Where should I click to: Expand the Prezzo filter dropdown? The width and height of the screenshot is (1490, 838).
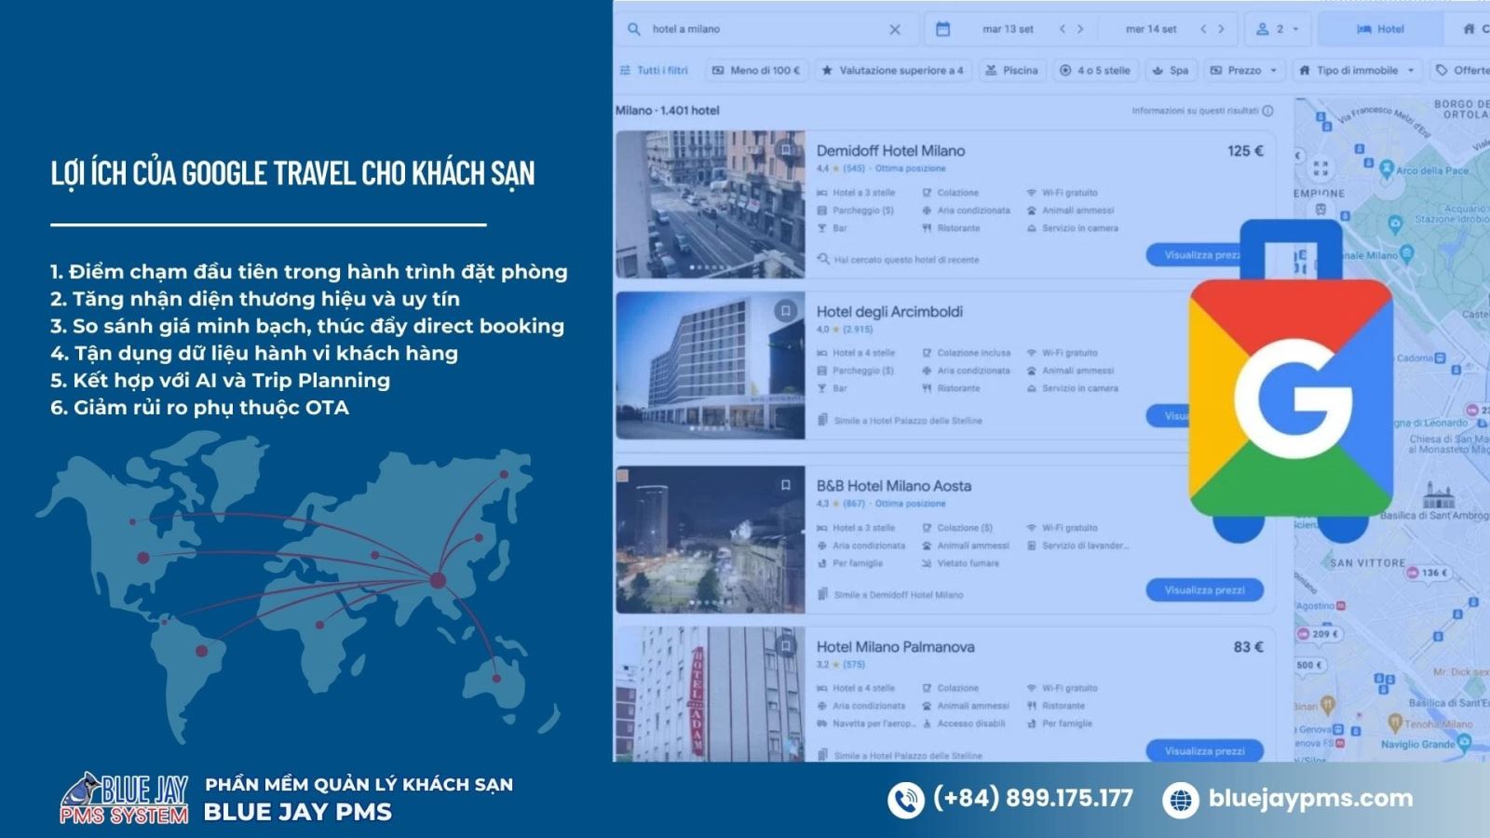pyautogui.click(x=1244, y=70)
